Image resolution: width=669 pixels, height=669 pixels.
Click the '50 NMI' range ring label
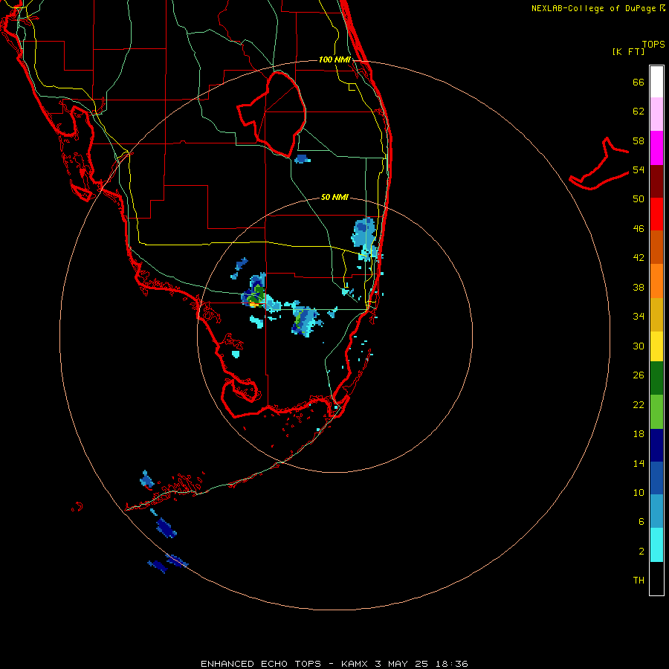coord(334,197)
